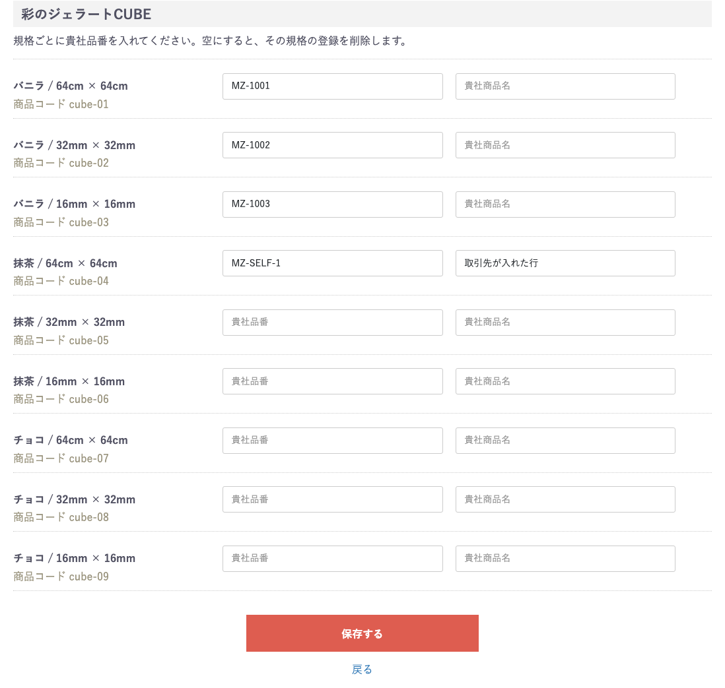Click 貴社商品名 field in cube-01 row
This screenshot has height=688, width=725.
565,86
